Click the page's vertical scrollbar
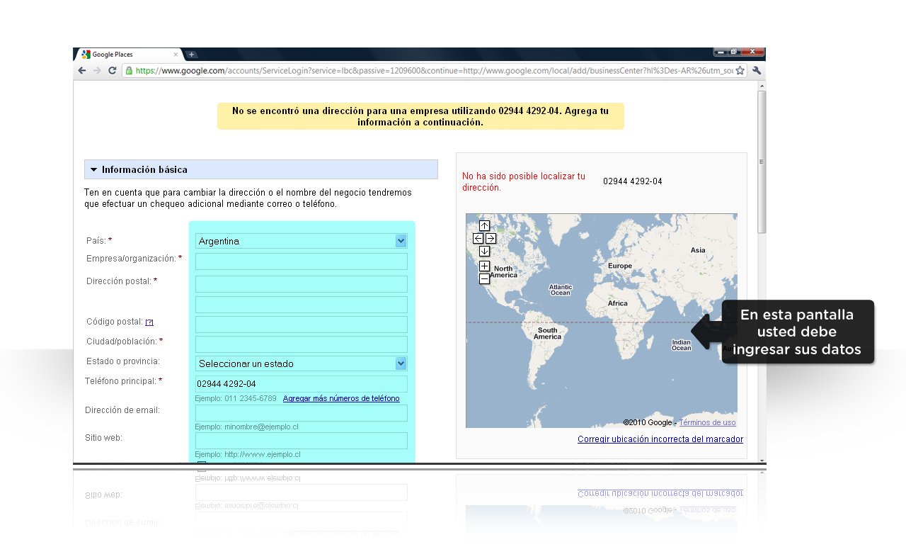This screenshot has height=547, width=906. (x=762, y=163)
